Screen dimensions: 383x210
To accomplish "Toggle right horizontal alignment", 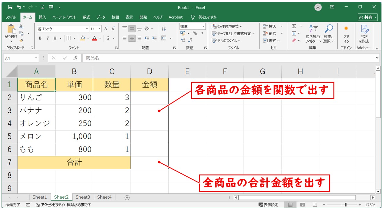I will [139, 38].
